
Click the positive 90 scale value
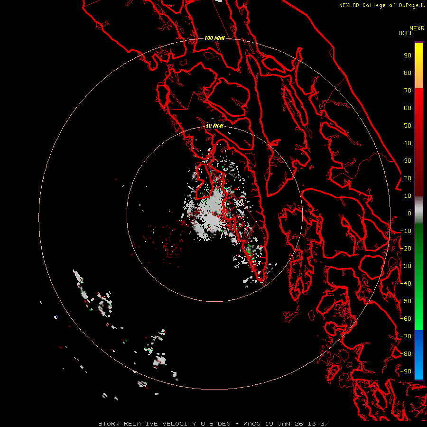(x=408, y=56)
